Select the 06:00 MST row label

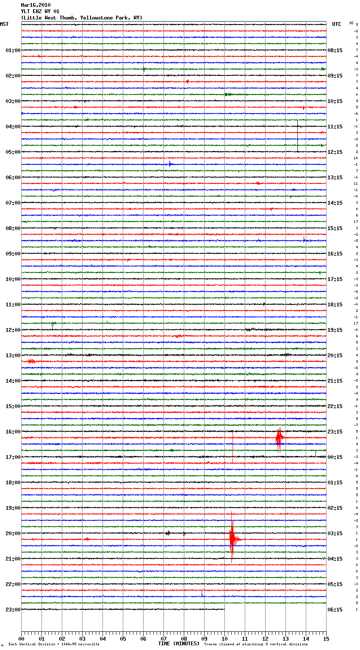[13, 178]
